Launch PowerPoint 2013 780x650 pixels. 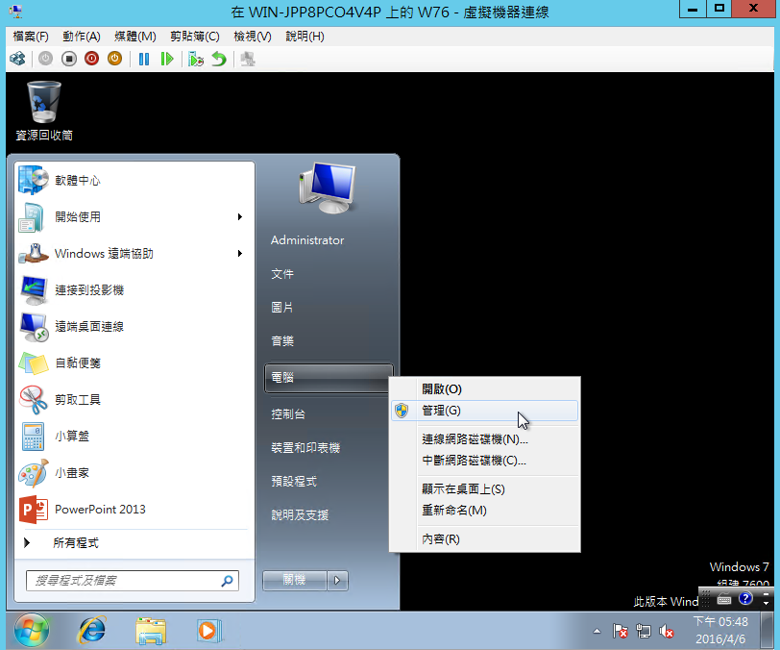tap(134, 509)
